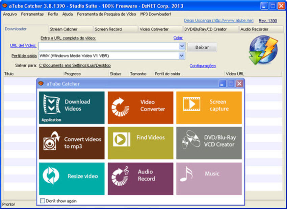Open the Music tile

(209, 179)
